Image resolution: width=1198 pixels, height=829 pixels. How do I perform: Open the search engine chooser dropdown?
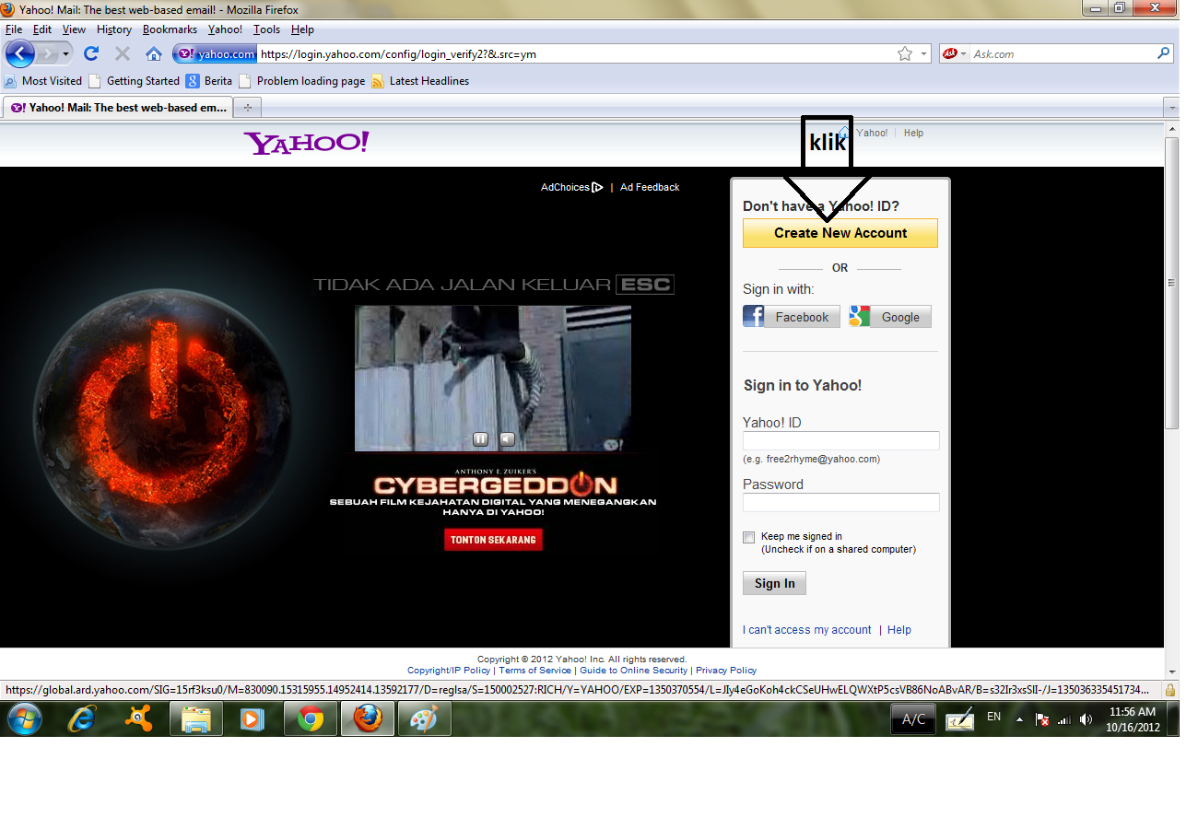pyautogui.click(x=955, y=54)
